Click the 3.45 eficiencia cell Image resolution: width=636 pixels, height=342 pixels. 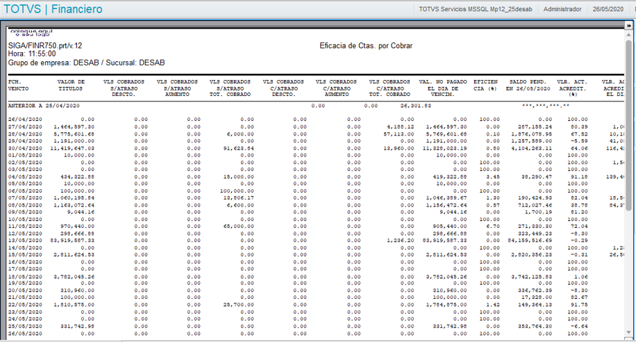(493, 177)
